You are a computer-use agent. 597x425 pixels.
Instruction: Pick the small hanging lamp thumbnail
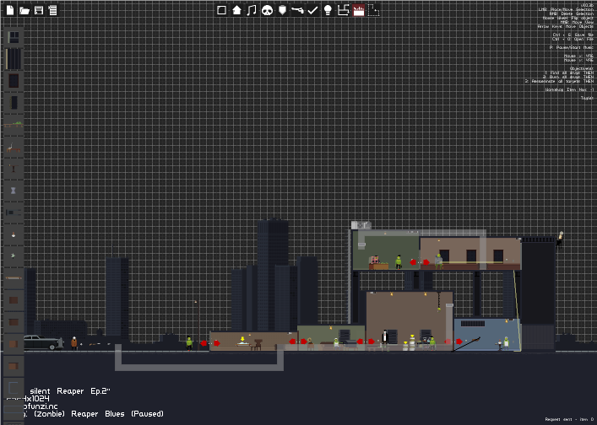click(14, 234)
